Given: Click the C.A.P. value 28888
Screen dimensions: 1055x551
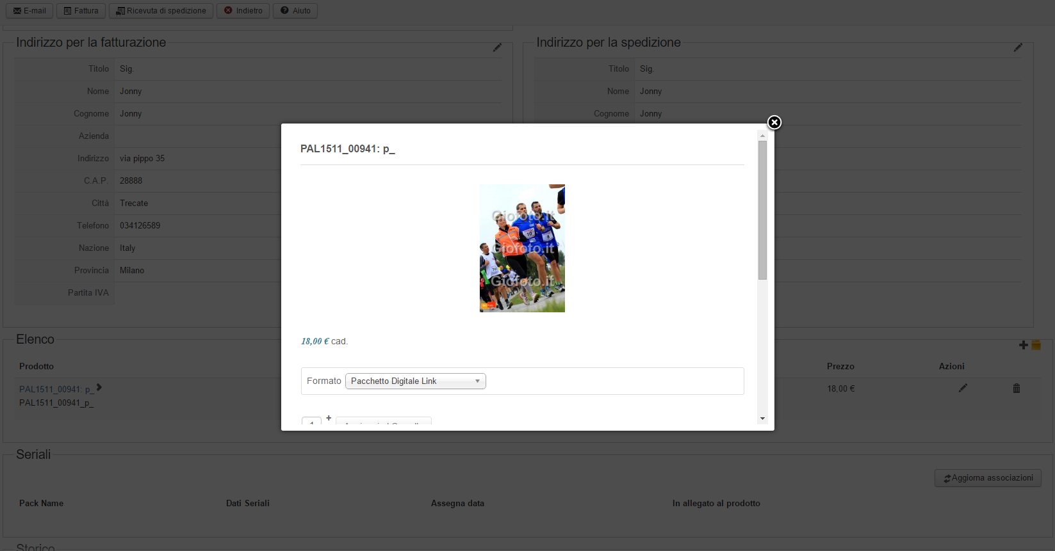Looking at the screenshot, I should [131, 181].
